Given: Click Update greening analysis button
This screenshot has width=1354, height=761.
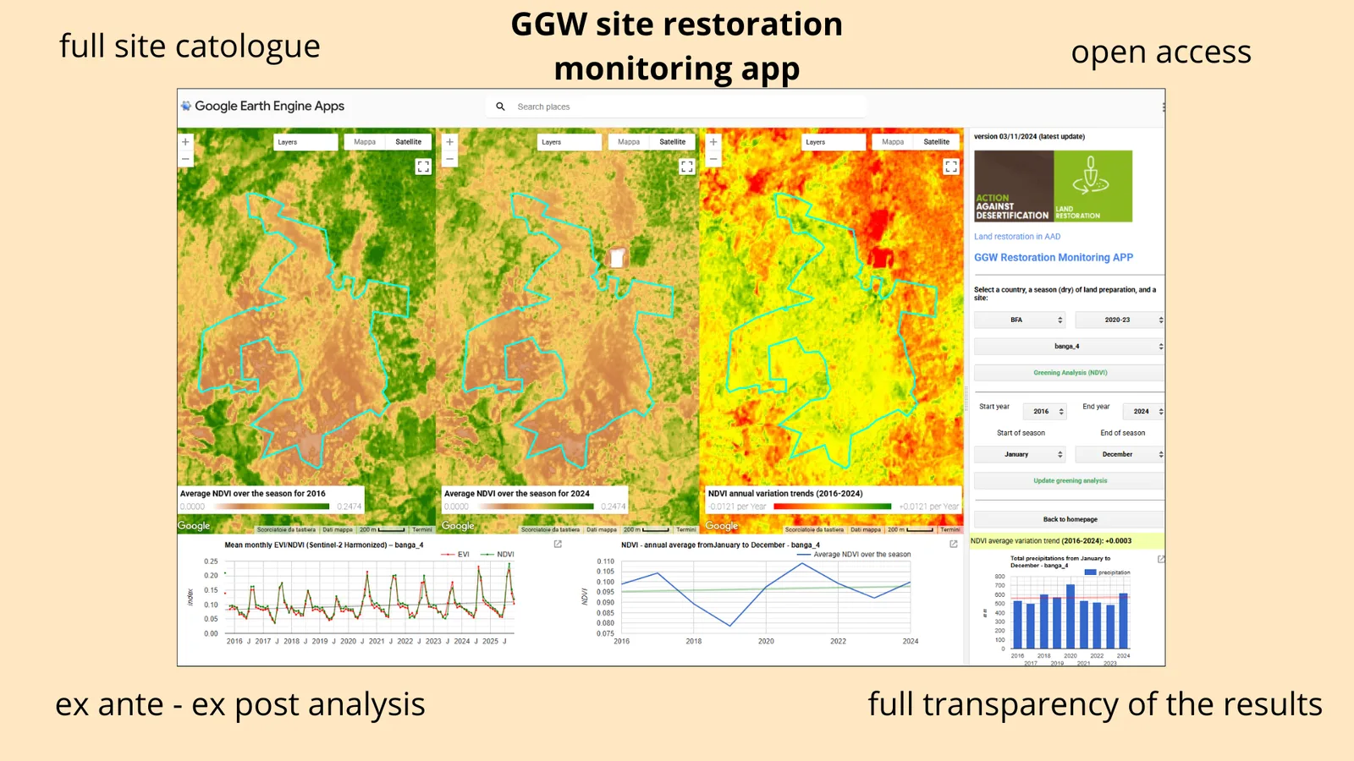Looking at the screenshot, I should pyautogui.click(x=1069, y=480).
